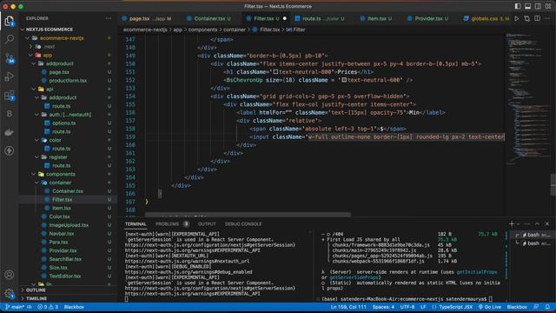Click the Run code play icon

click(x=517, y=18)
